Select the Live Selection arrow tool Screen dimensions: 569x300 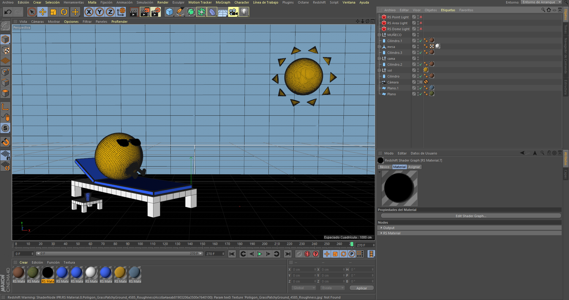(32, 12)
